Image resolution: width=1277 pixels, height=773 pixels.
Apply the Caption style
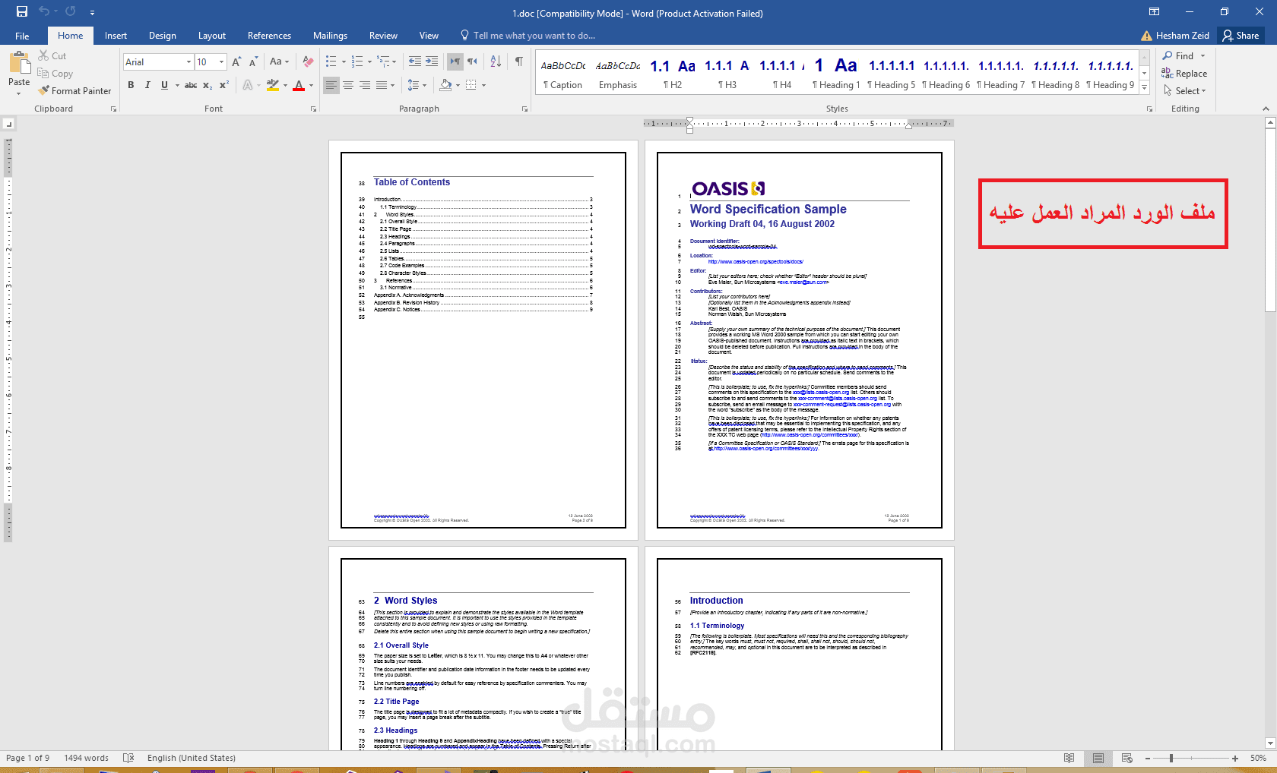[563, 74]
